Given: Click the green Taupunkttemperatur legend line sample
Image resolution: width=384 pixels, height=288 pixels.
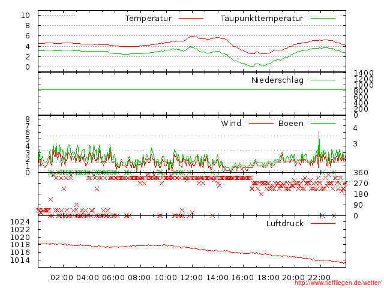Looking at the screenshot, I should pyautogui.click(x=323, y=19).
